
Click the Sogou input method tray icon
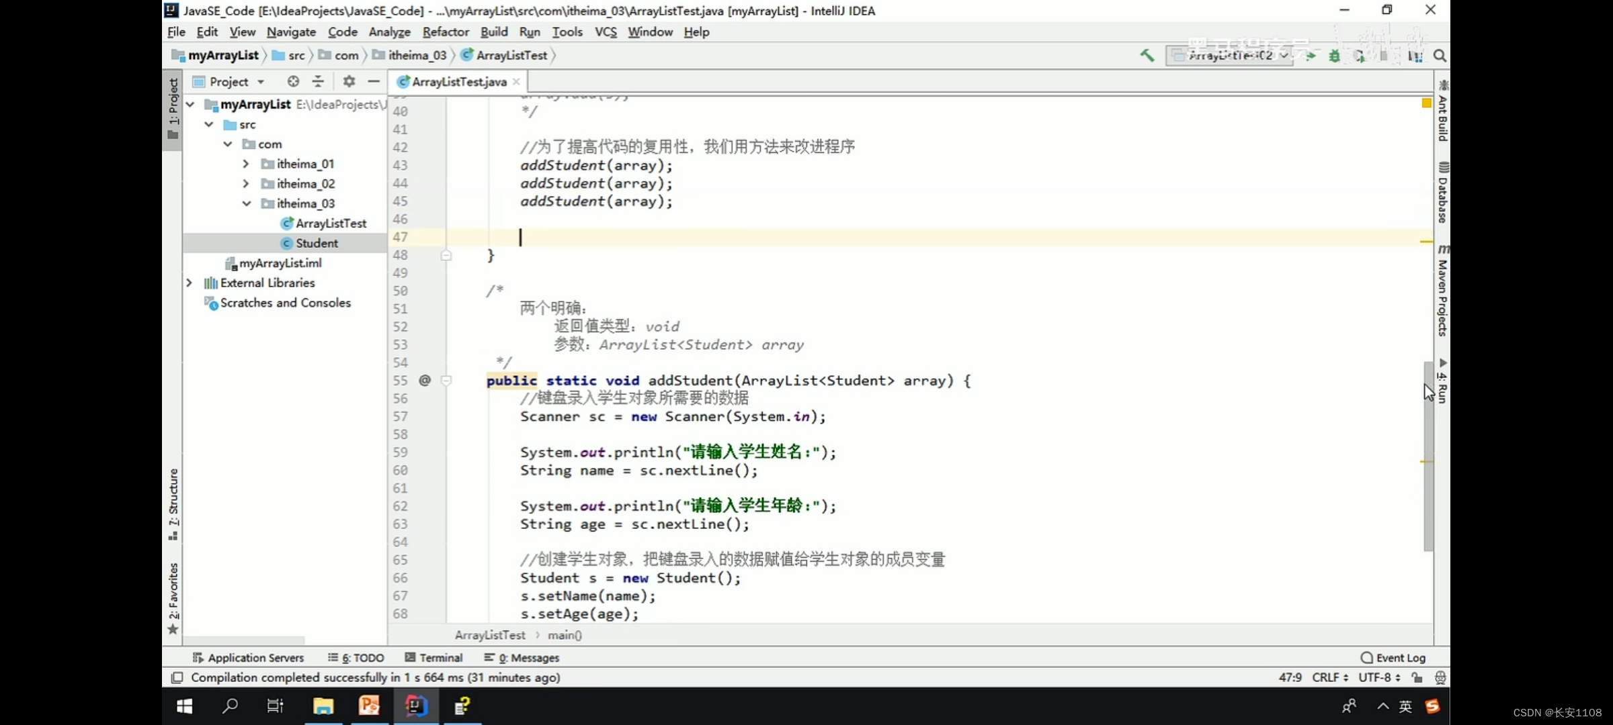(x=1432, y=706)
